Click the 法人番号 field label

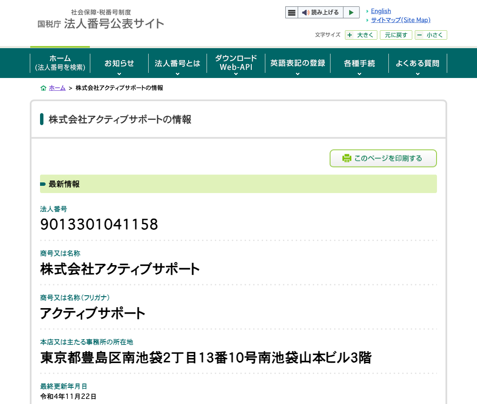click(54, 209)
